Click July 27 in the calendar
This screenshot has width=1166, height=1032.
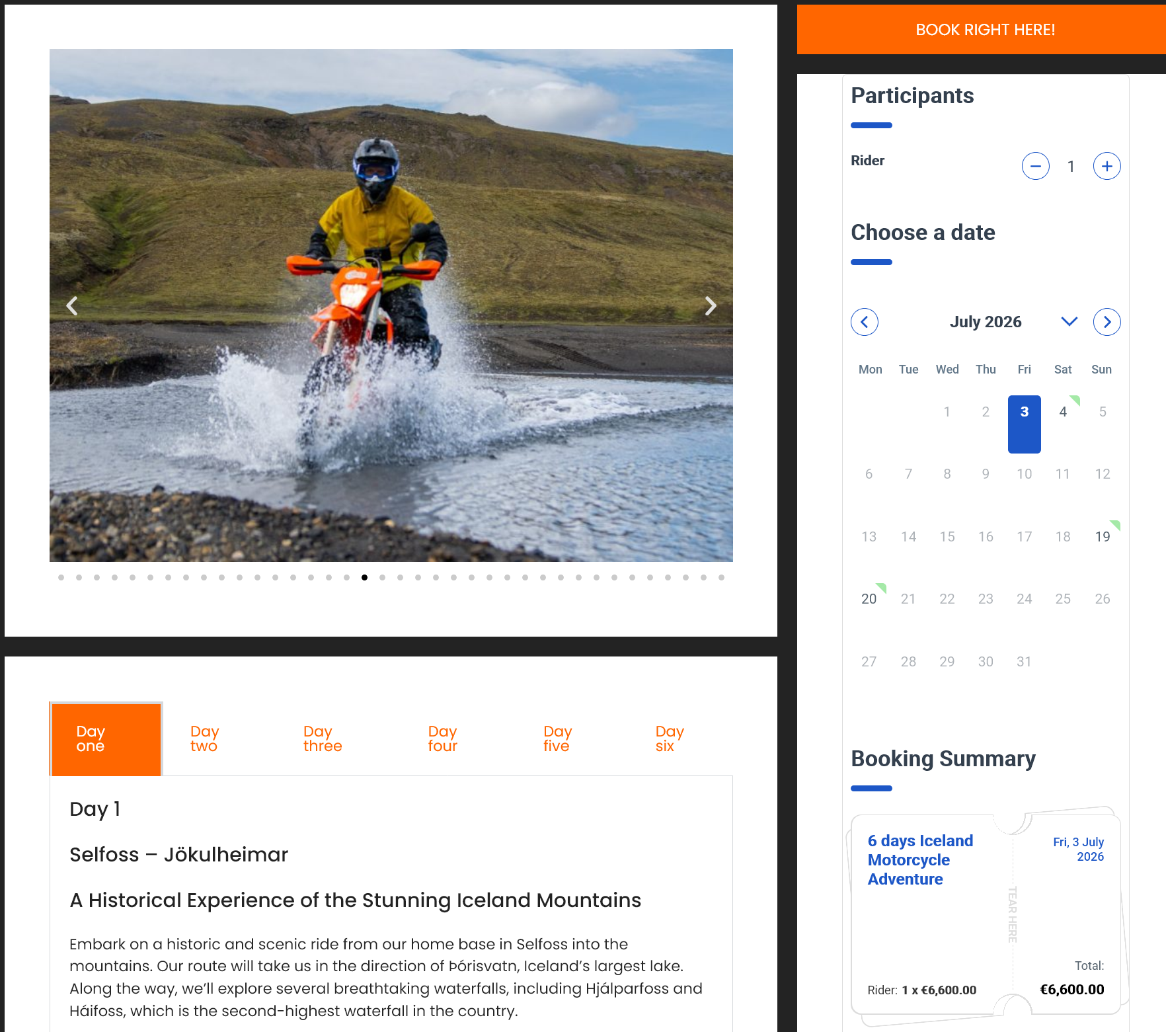[x=869, y=662]
